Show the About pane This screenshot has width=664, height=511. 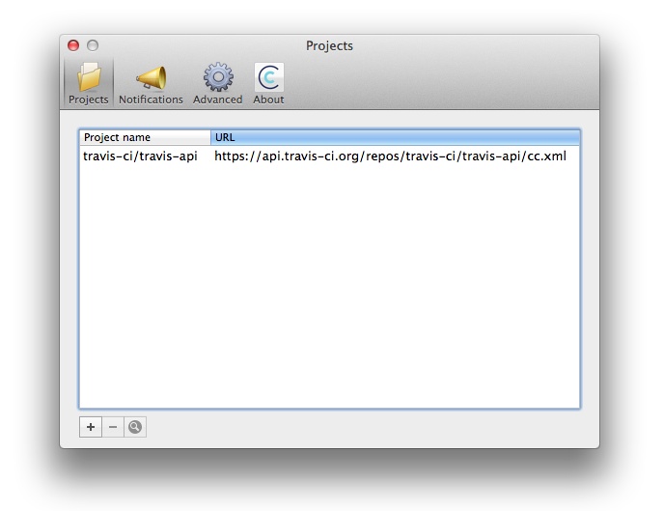(268, 84)
